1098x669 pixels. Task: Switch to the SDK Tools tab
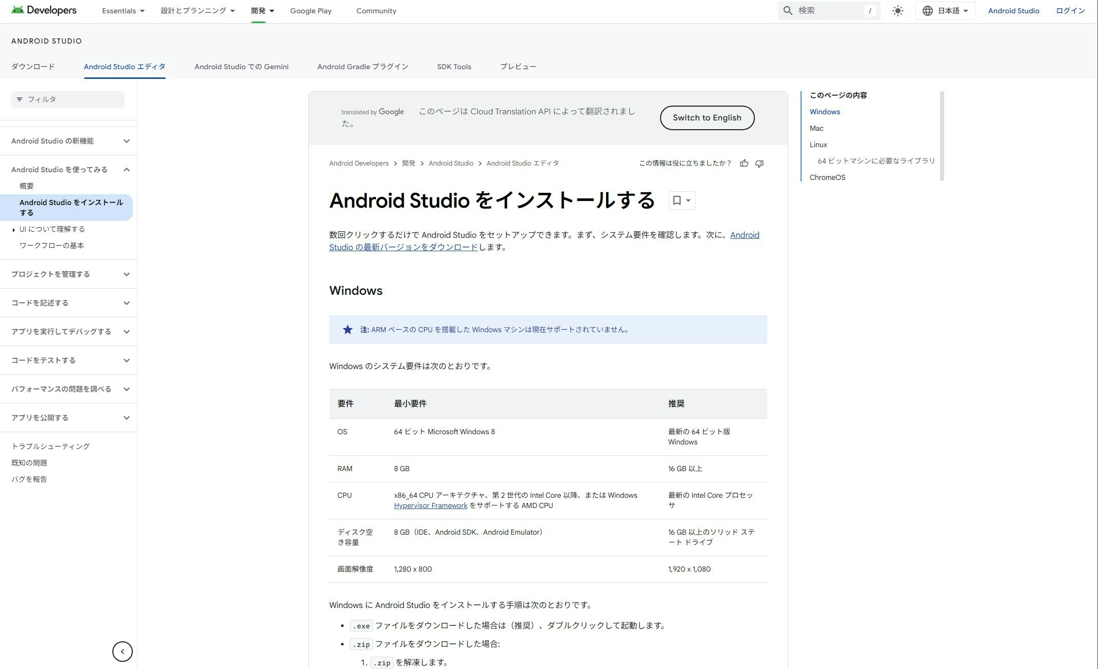coord(453,67)
